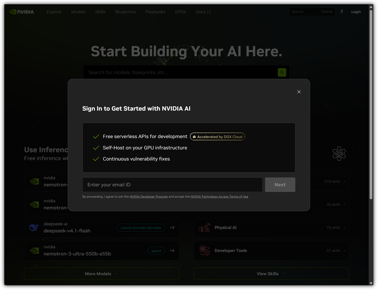The width and height of the screenshot is (378, 290).
Task: Click NVIDIA logo on first nemotron row
Action: [35, 182]
